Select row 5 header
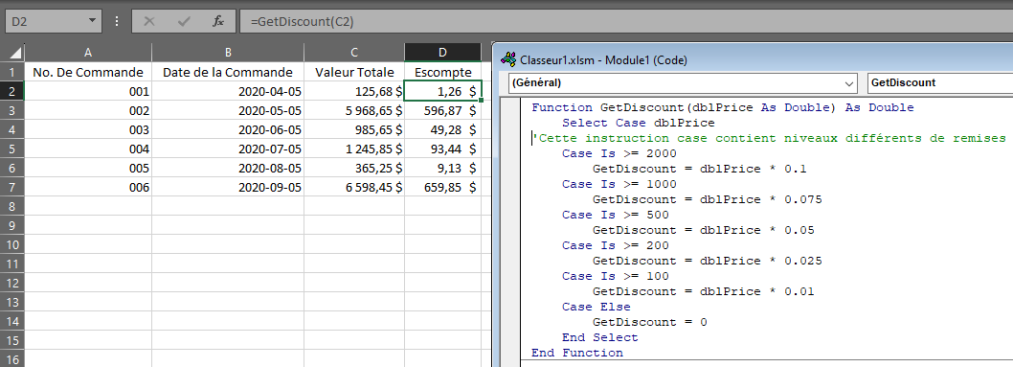 pos(11,149)
